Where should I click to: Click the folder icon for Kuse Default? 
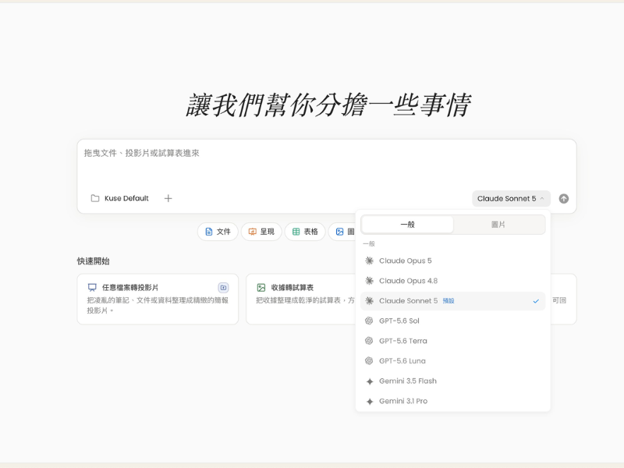click(x=95, y=198)
